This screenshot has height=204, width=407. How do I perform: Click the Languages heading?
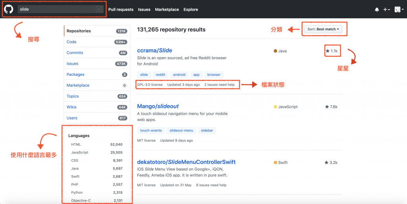[79, 136]
